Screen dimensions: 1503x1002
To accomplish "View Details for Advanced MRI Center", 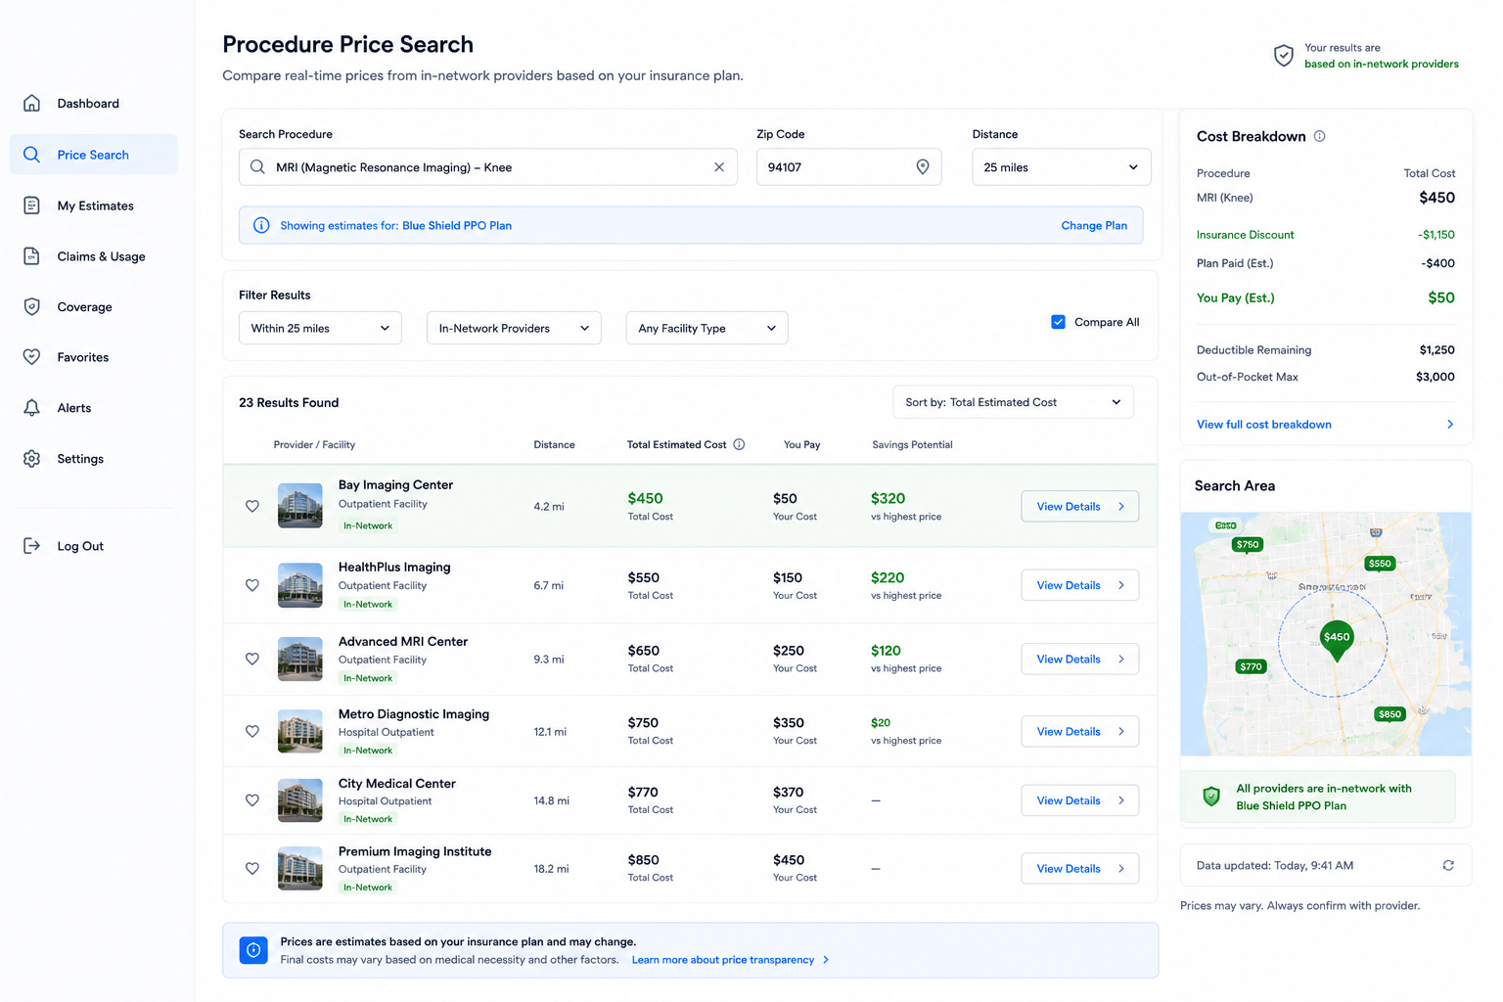I will [1079, 660].
